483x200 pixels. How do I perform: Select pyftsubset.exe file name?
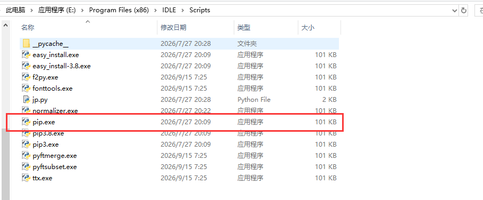(54, 167)
